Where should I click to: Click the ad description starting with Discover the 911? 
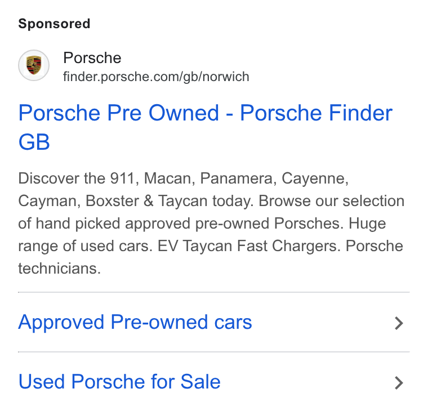(211, 224)
